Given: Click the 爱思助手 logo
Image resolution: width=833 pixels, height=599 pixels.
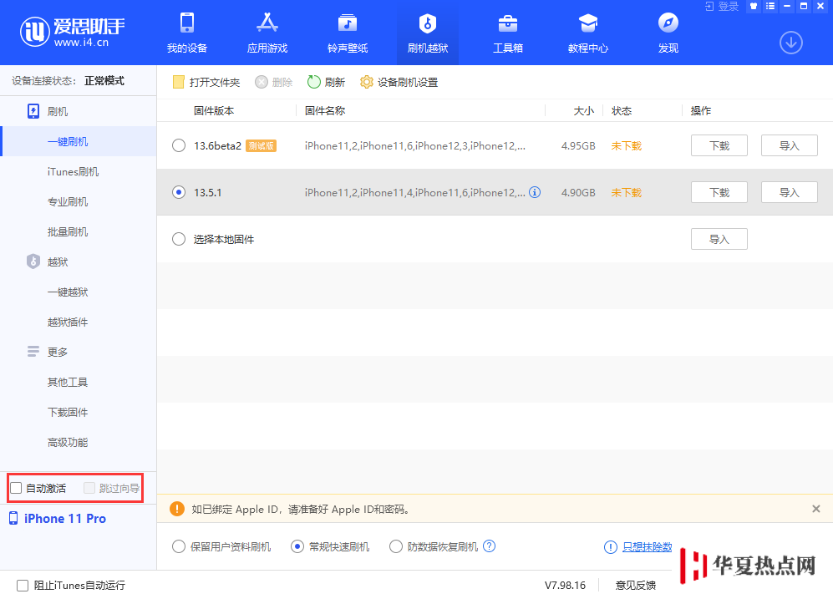Looking at the screenshot, I should click(73, 32).
